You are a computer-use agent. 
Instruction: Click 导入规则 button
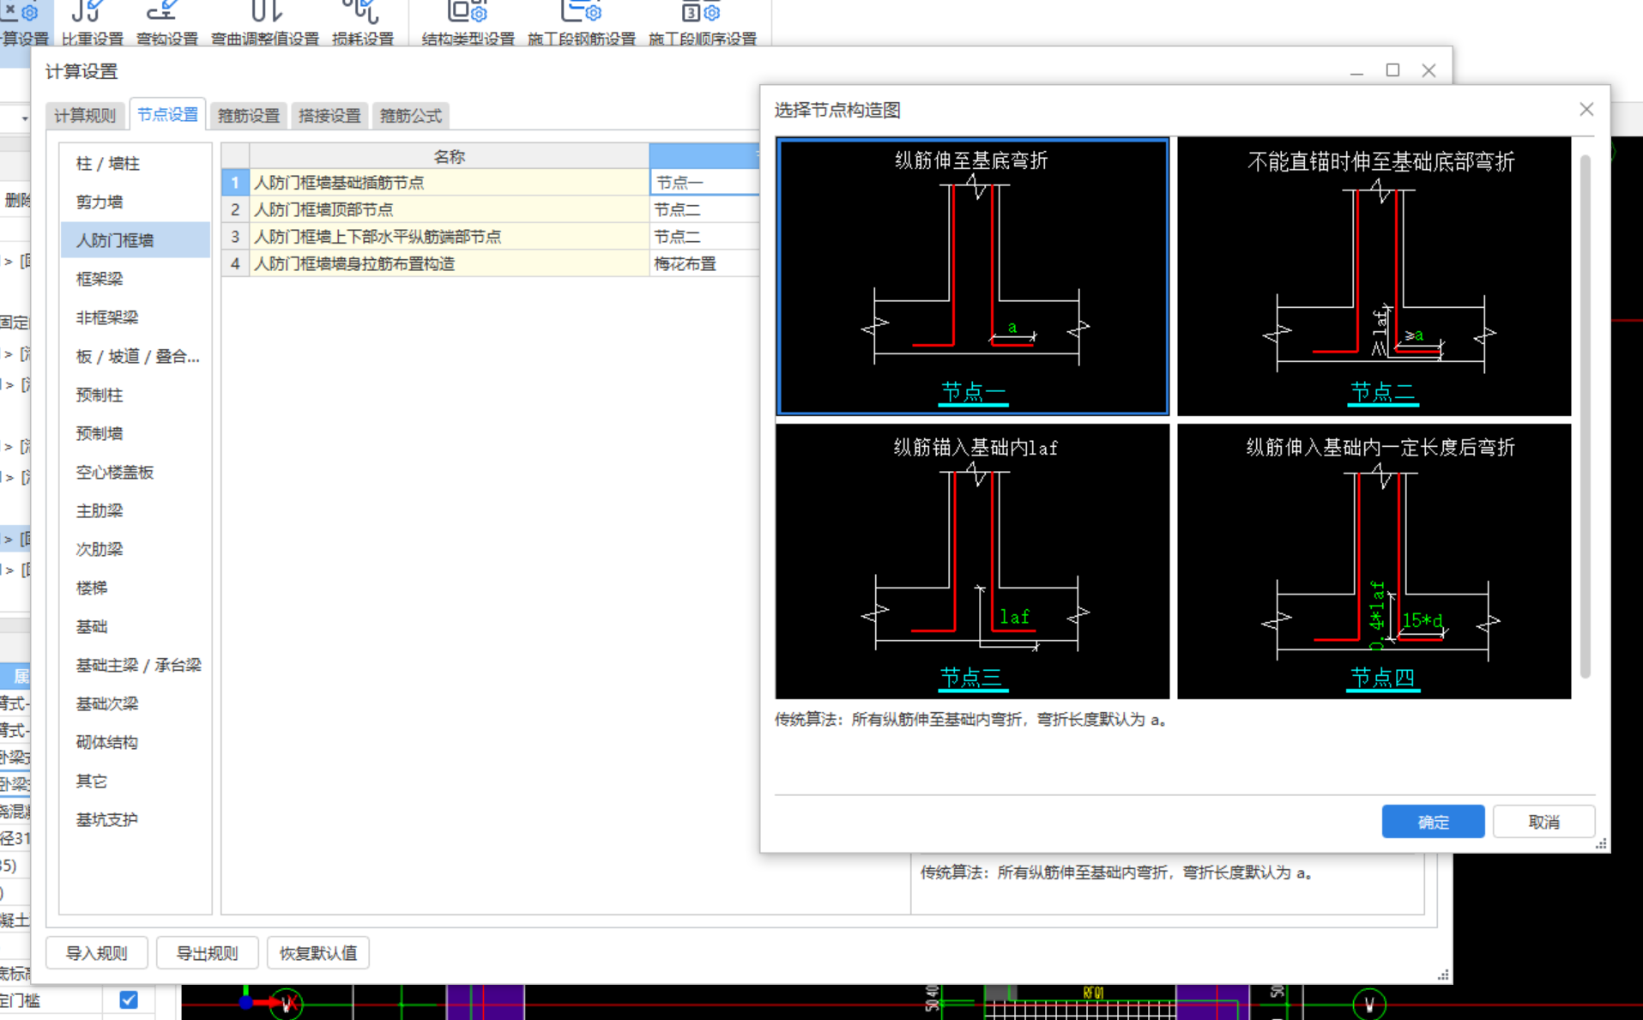point(96,952)
